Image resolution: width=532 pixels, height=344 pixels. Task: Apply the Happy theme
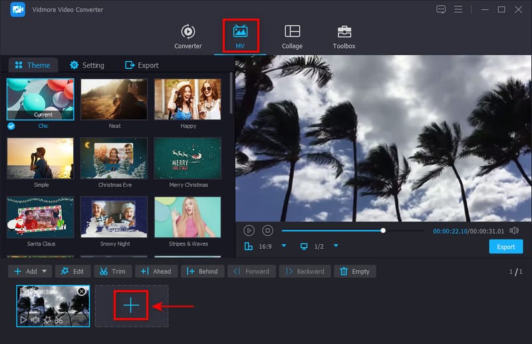pos(188,99)
